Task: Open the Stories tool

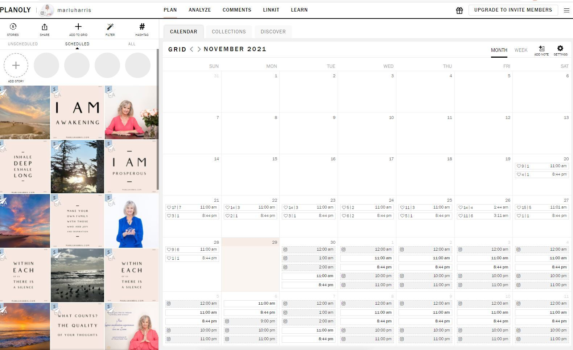Action: pos(13,29)
